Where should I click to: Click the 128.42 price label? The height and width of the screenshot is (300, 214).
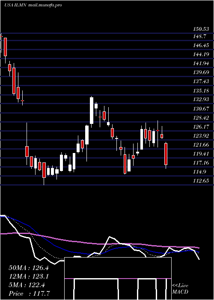click(x=201, y=118)
